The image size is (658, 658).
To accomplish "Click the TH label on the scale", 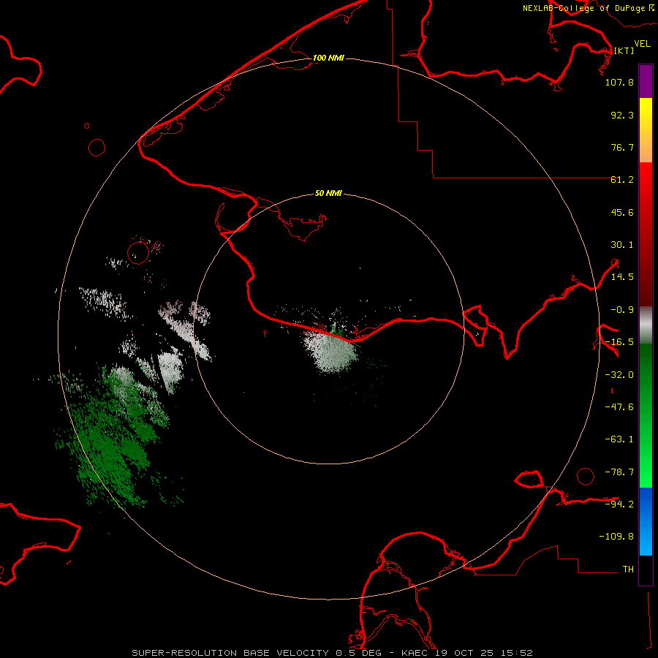I will click(628, 570).
